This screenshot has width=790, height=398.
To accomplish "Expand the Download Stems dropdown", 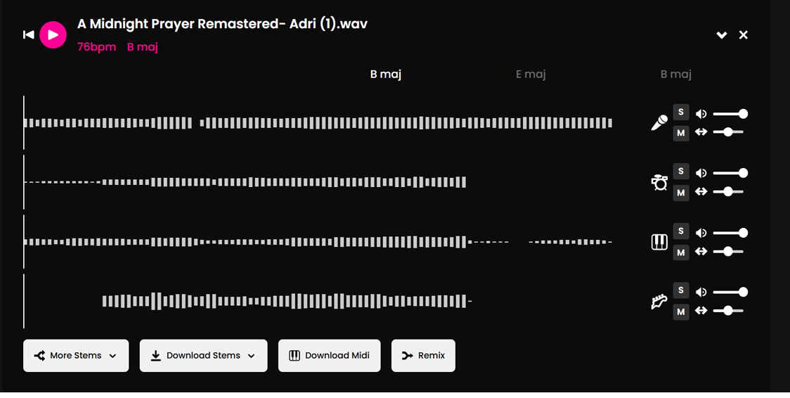I will tap(203, 356).
